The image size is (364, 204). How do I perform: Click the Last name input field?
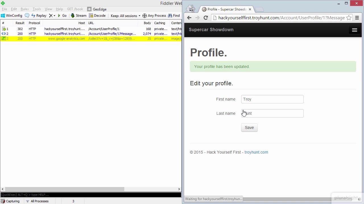pos(272,113)
